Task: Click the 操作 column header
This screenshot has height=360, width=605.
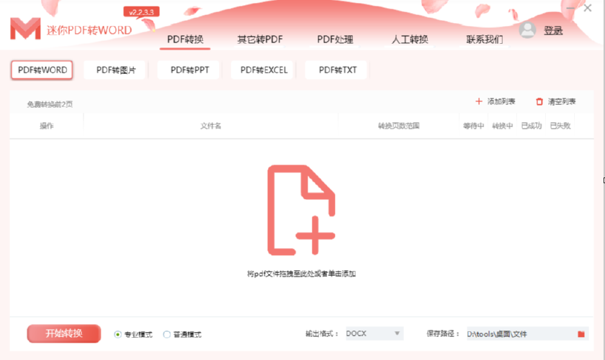Action: 47,126
